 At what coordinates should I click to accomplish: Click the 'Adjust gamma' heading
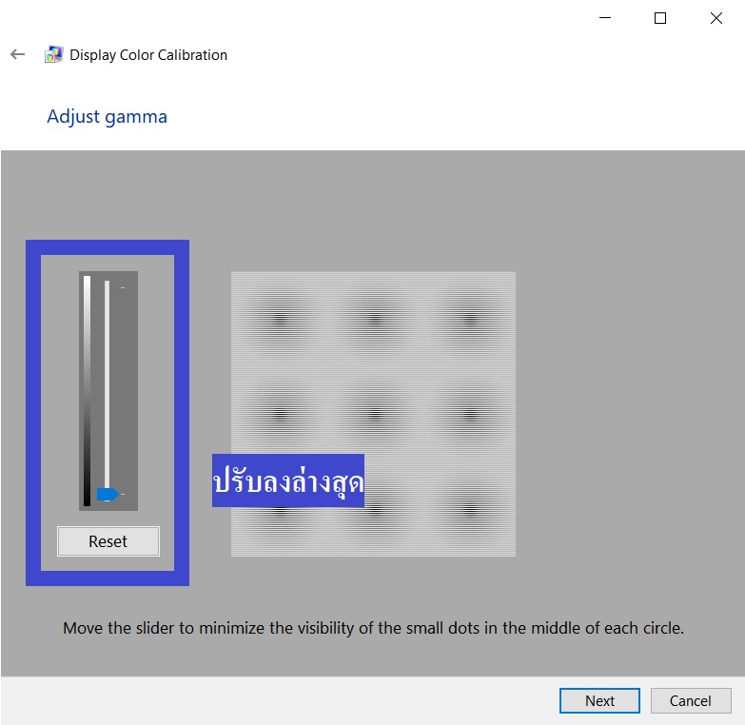107,116
